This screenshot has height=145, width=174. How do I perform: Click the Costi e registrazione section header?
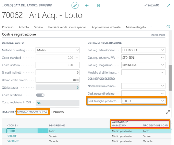pos(19,34)
